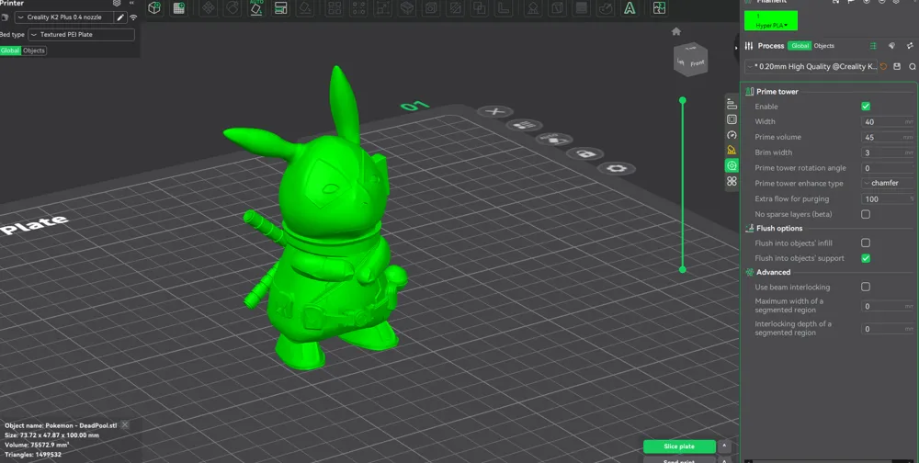
Task: Select the Mesh boolean tool icon
Action: point(480,7)
